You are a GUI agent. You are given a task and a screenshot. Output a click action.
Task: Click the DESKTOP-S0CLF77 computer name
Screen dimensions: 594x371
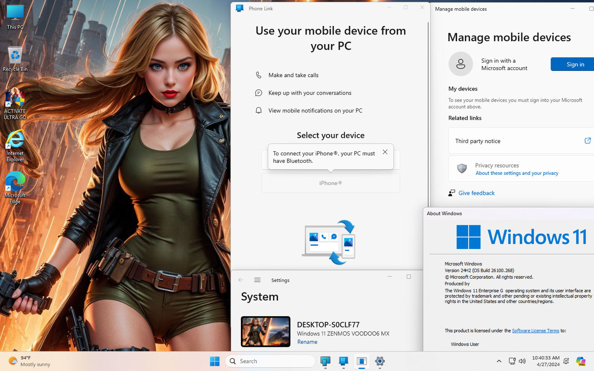328,325
